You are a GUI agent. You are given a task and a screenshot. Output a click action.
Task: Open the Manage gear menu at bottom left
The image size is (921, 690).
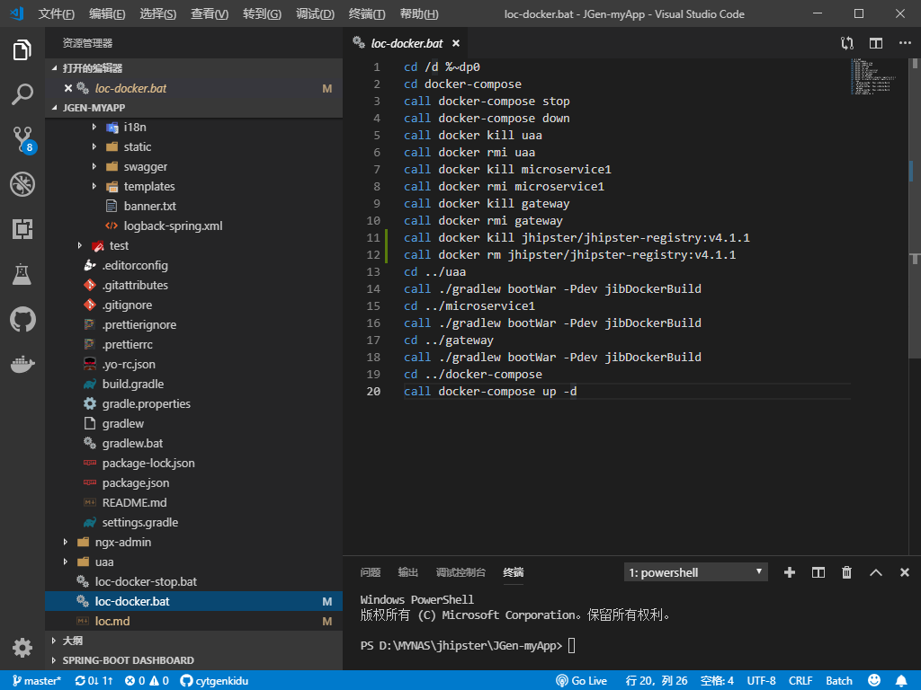click(x=22, y=647)
